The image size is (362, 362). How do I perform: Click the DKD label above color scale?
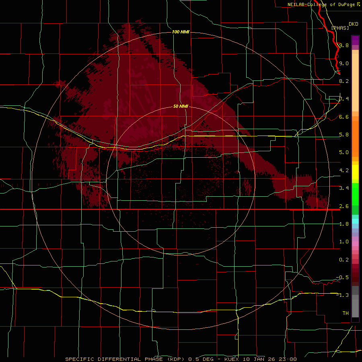click(354, 24)
